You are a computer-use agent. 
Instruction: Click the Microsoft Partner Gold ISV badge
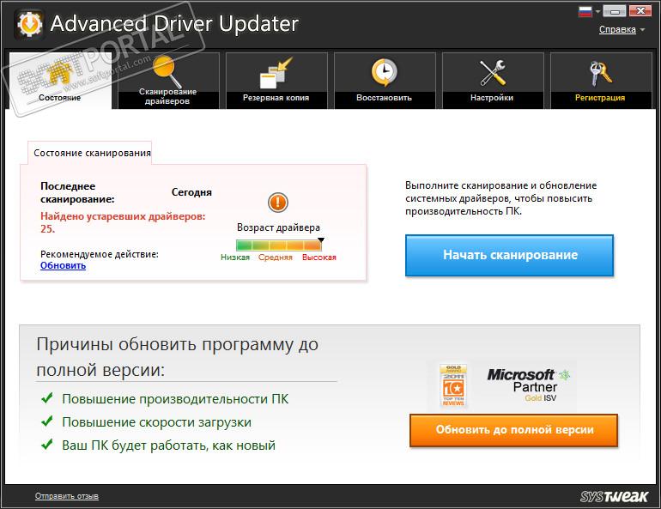528,385
